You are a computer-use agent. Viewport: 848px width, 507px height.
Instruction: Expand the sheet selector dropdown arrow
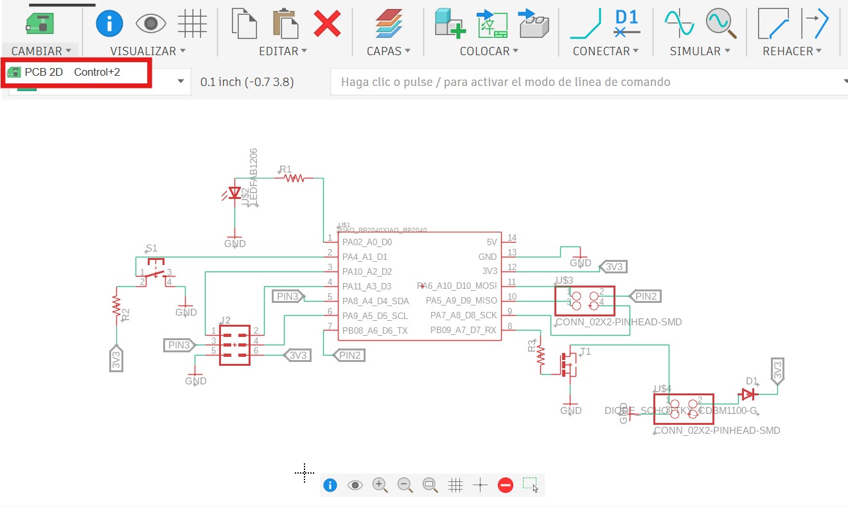point(181,82)
